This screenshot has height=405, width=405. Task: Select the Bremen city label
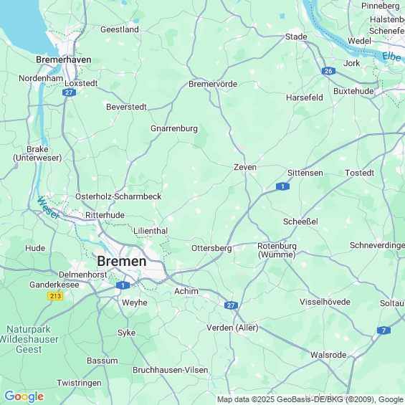[x=122, y=261]
